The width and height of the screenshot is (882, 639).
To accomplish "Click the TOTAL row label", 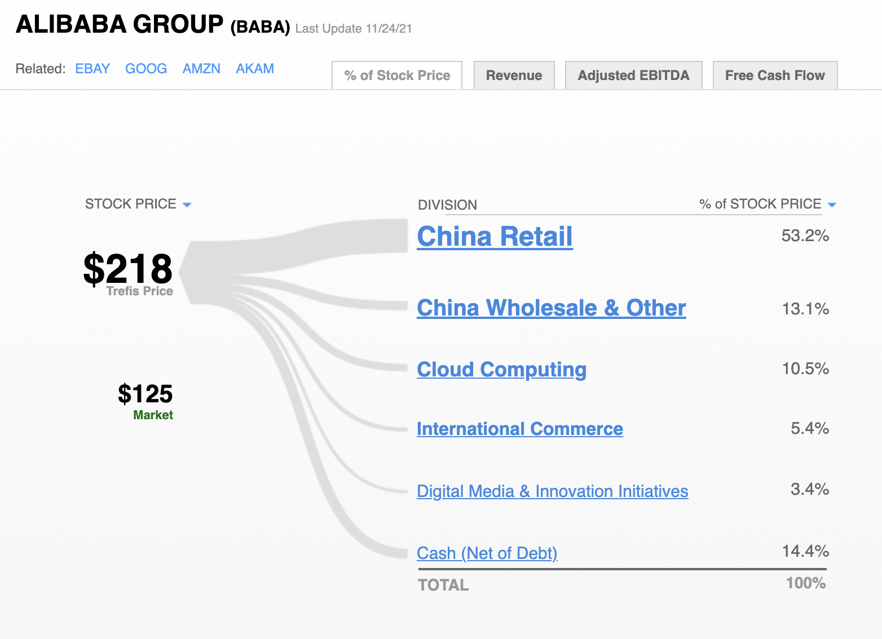I will click(443, 585).
